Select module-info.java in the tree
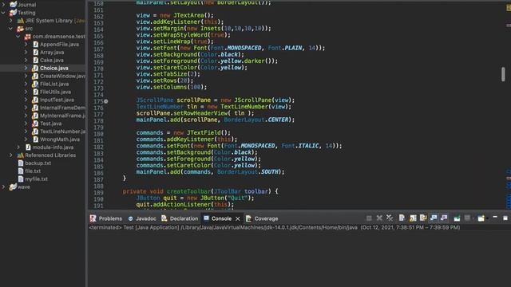The height and width of the screenshot is (287, 511). click(53, 147)
